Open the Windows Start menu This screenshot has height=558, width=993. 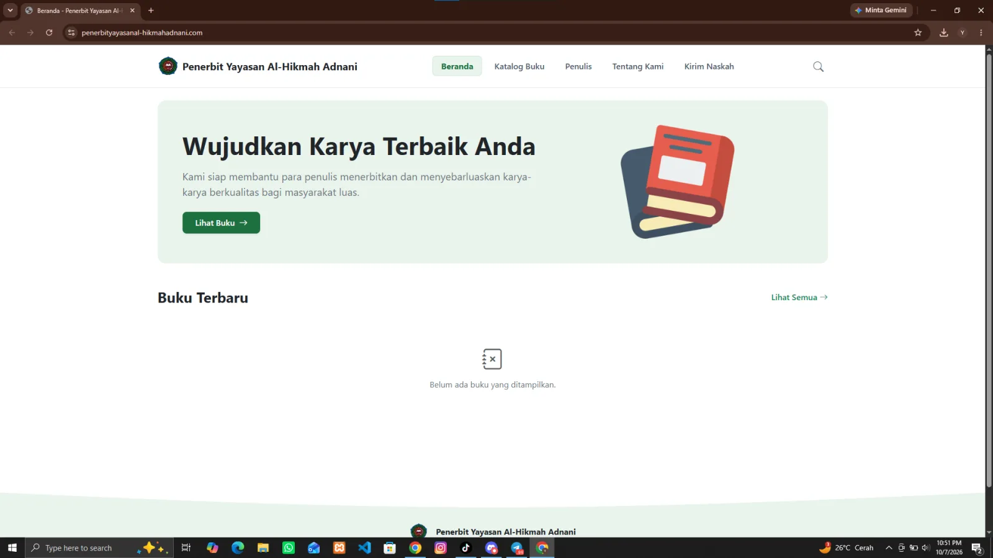point(12,547)
